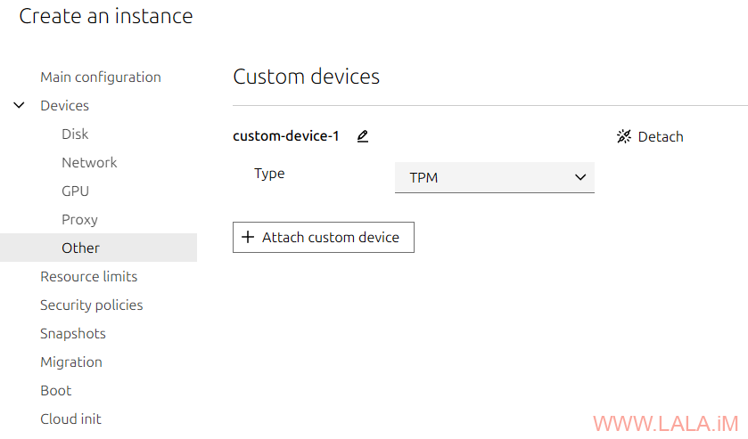Collapse the Devices section chevron
The height and width of the screenshot is (439, 748).
tap(20, 105)
